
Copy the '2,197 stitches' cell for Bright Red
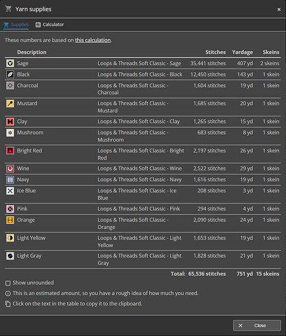point(209,151)
